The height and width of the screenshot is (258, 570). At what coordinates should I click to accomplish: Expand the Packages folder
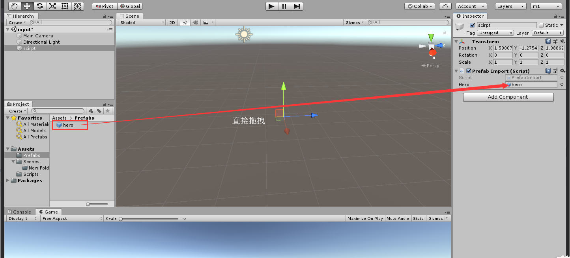coord(8,181)
